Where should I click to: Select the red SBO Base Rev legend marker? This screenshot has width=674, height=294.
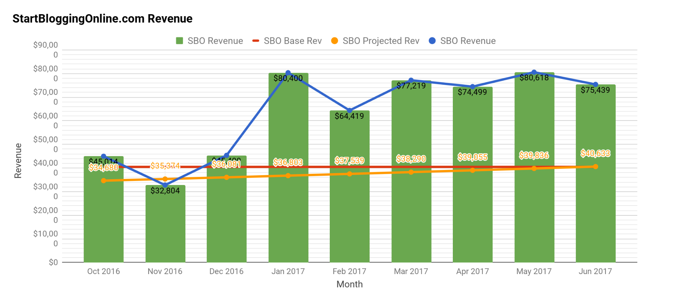[256, 41]
